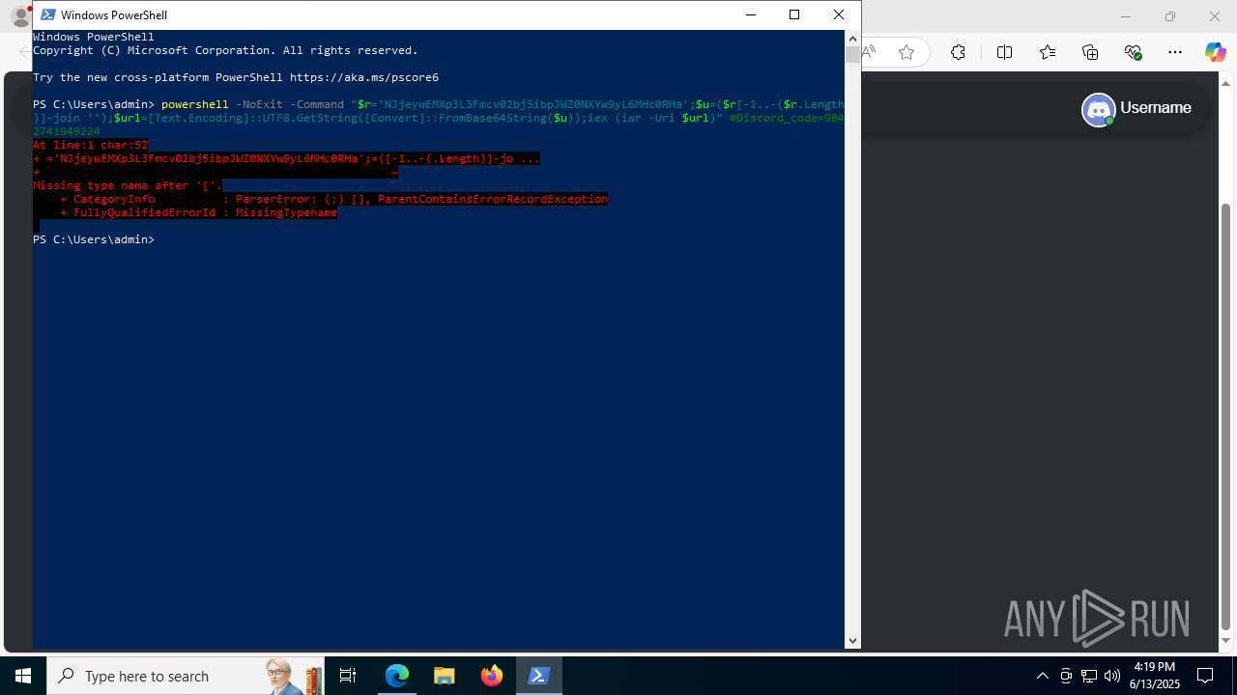Open Copilot icon in Edge
1237x695 pixels.
1215,52
